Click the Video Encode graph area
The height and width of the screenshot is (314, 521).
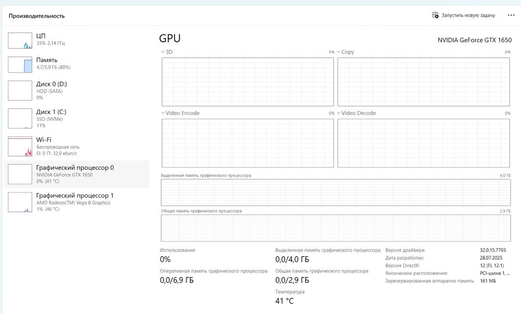pyautogui.click(x=247, y=143)
